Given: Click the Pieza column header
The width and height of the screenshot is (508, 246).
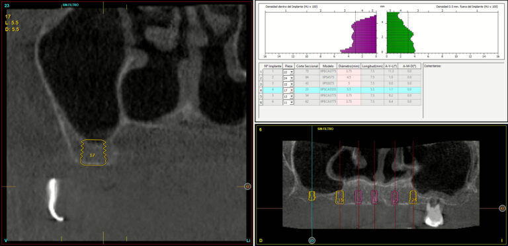Looking at the screenshot, I should pos(288,66).
